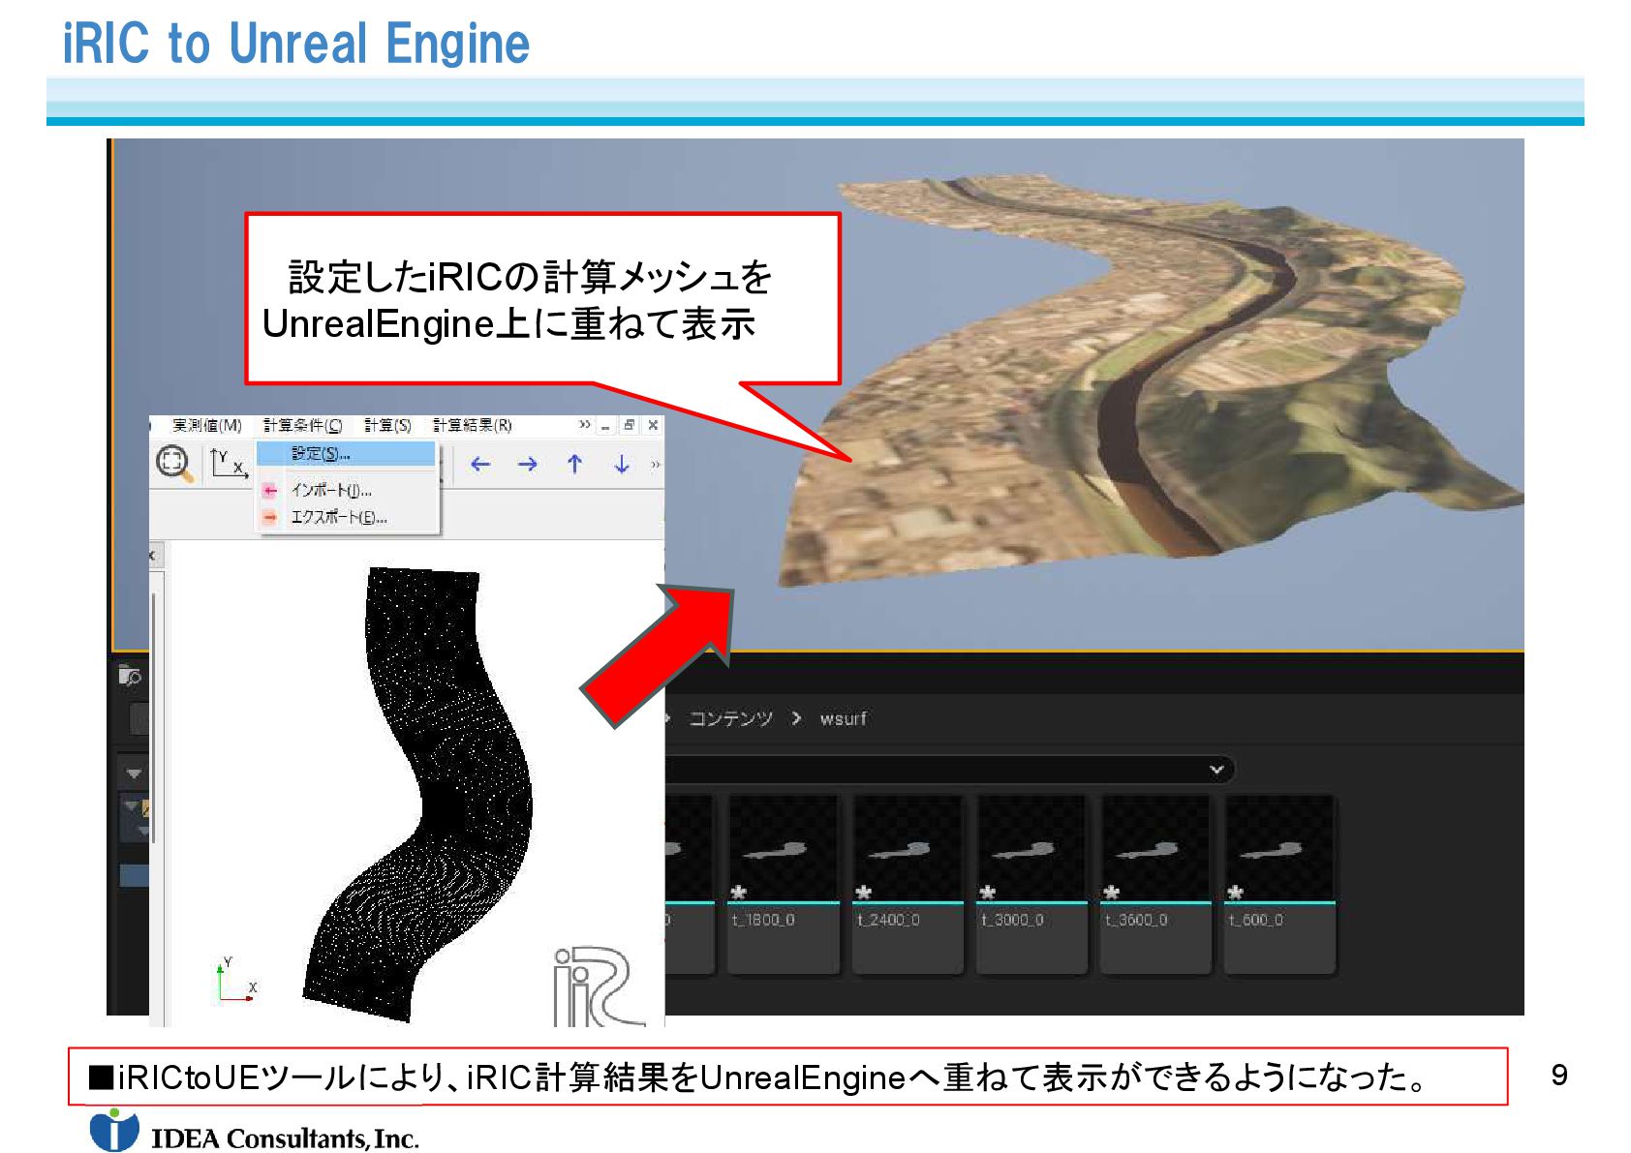Open the 実測値(M) menu
Viewport: 1631px width, 1153px height.
click(207, 425)
